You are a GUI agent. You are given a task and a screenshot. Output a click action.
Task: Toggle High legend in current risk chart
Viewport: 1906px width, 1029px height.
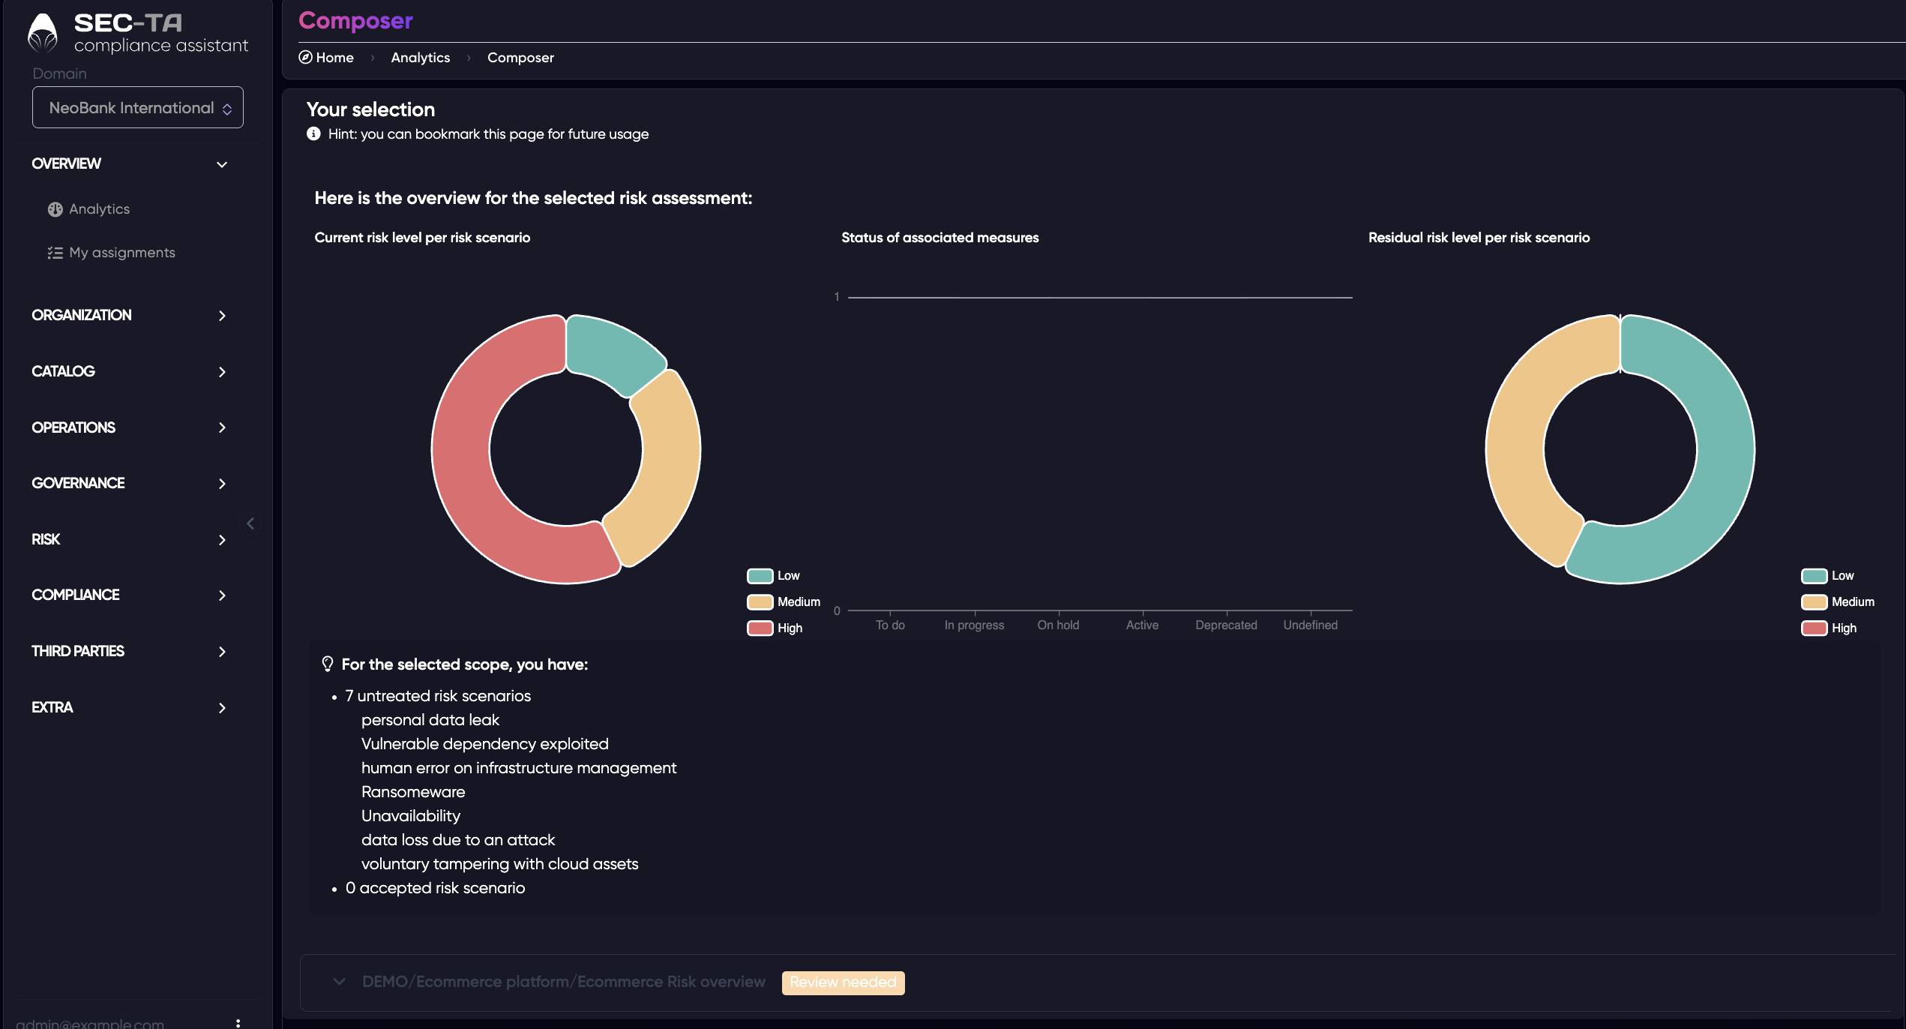pos(775,628)
